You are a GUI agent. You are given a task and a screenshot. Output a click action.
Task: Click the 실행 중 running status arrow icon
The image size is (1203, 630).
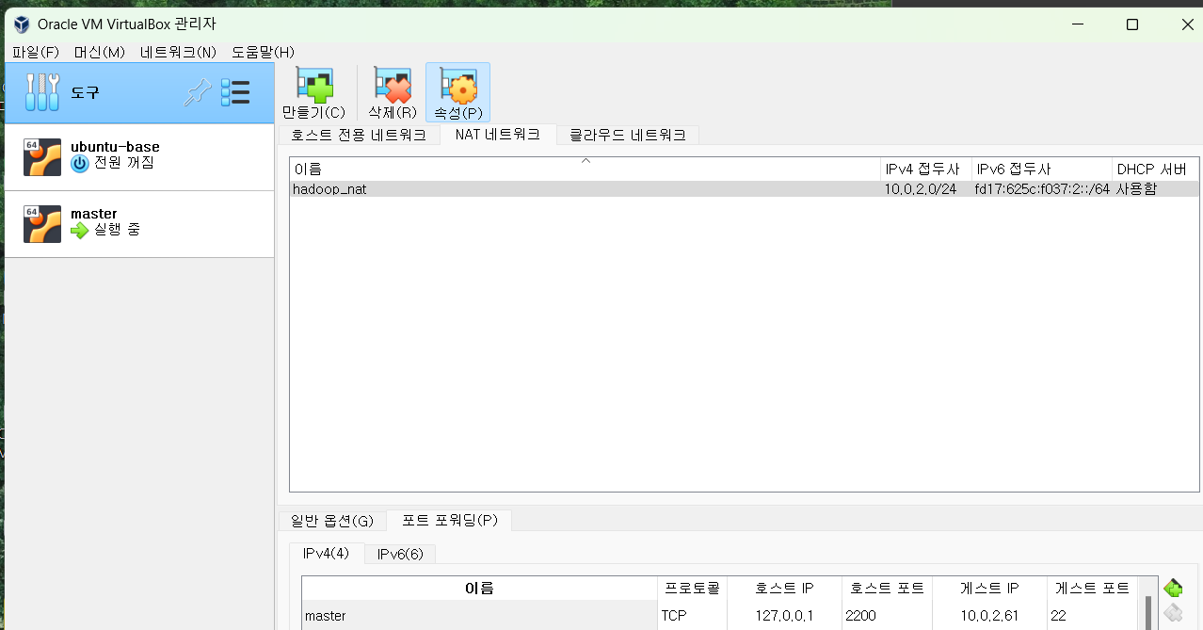(80, 230)
